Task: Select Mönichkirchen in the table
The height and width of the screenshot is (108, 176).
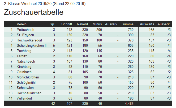Action: pos(28,77)
